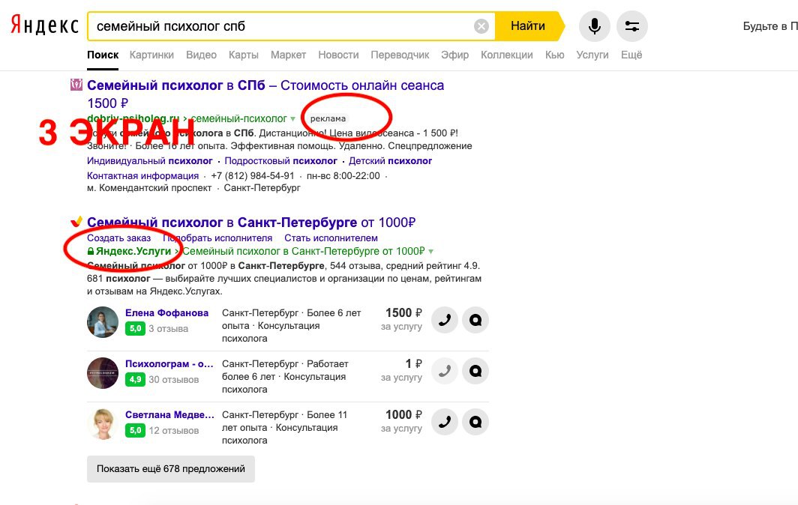Click the Yandex Services checkmark favicon

[76, 221]
